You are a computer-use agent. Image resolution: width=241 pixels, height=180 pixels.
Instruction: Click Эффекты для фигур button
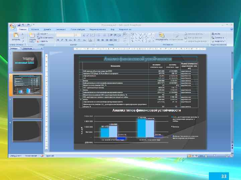(x=196, y=41)
